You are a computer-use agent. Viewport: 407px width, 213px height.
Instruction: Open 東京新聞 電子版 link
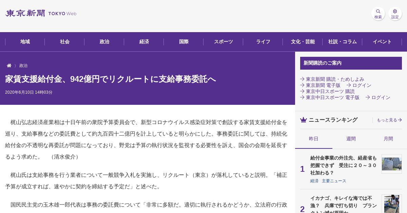click(x=320, y=85)
